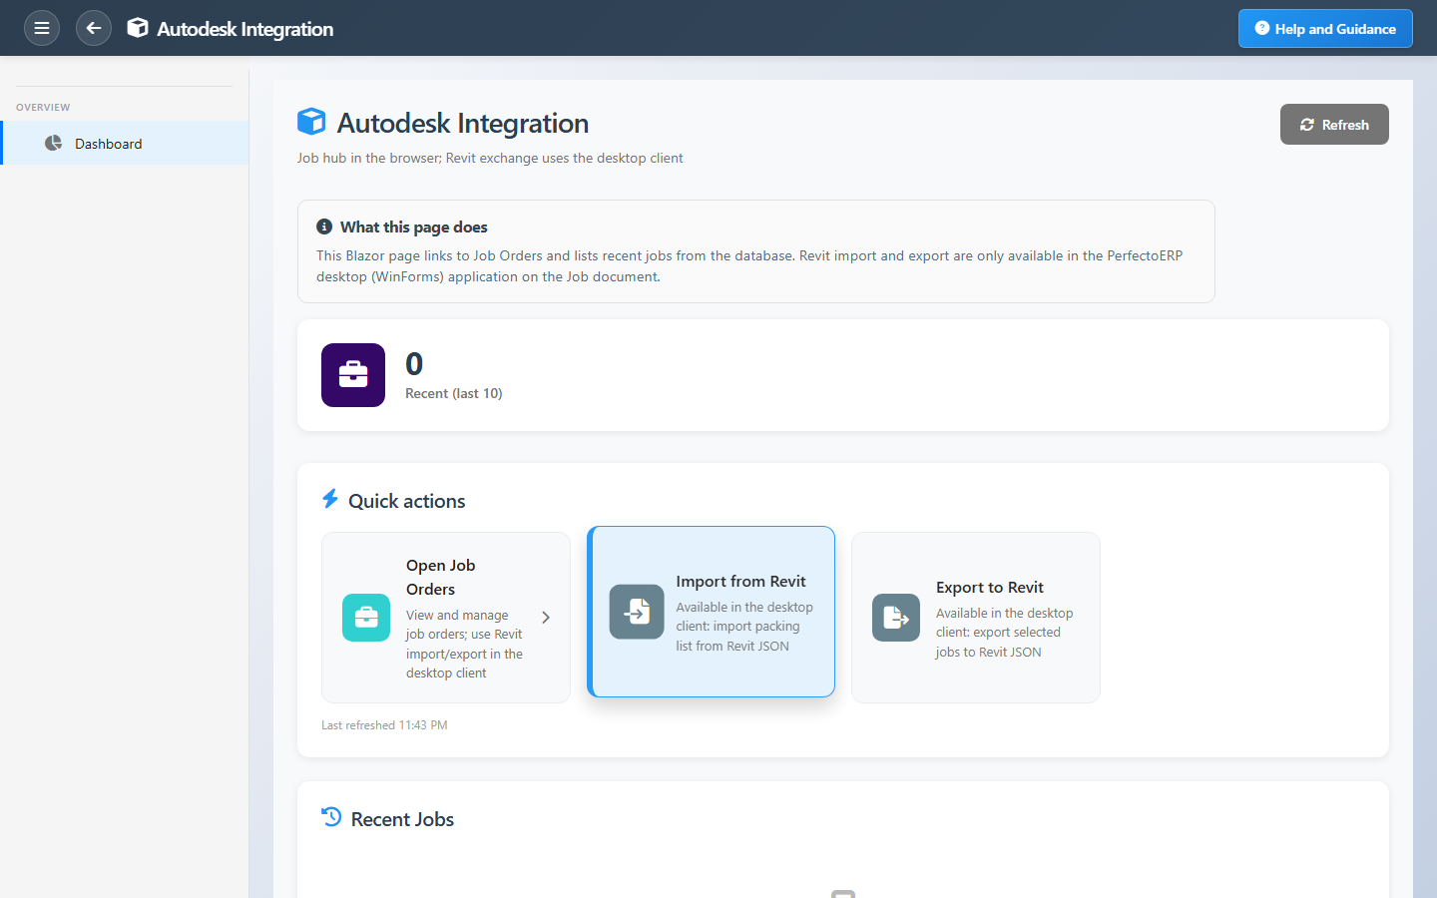Click the Autodesk Integration top bar title

[245, 29]
